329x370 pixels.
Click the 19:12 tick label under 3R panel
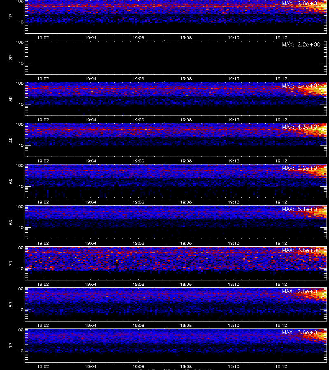tap(281, 120)
